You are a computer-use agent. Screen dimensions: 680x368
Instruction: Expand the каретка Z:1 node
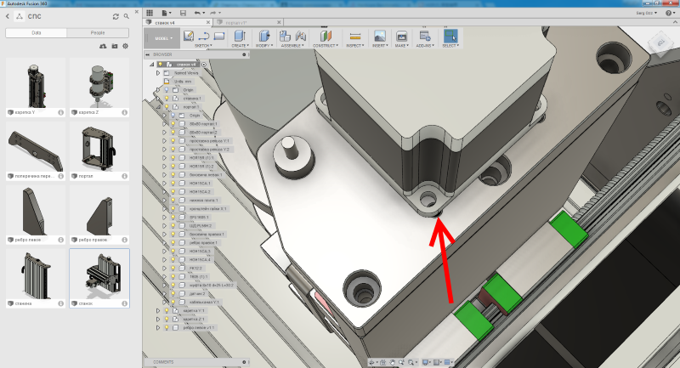tap(158, 319)
